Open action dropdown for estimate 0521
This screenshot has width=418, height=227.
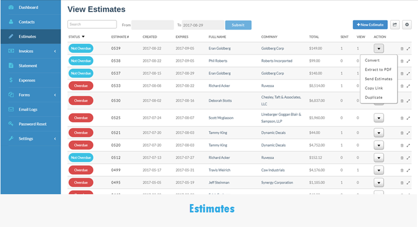click(378, 133)
